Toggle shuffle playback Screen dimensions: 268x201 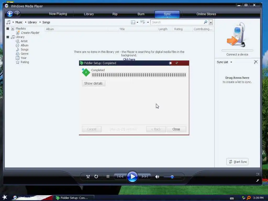88,177
